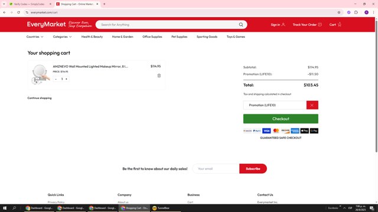
Task: Click the Subscribe button
Action: (x=253, y=169)
